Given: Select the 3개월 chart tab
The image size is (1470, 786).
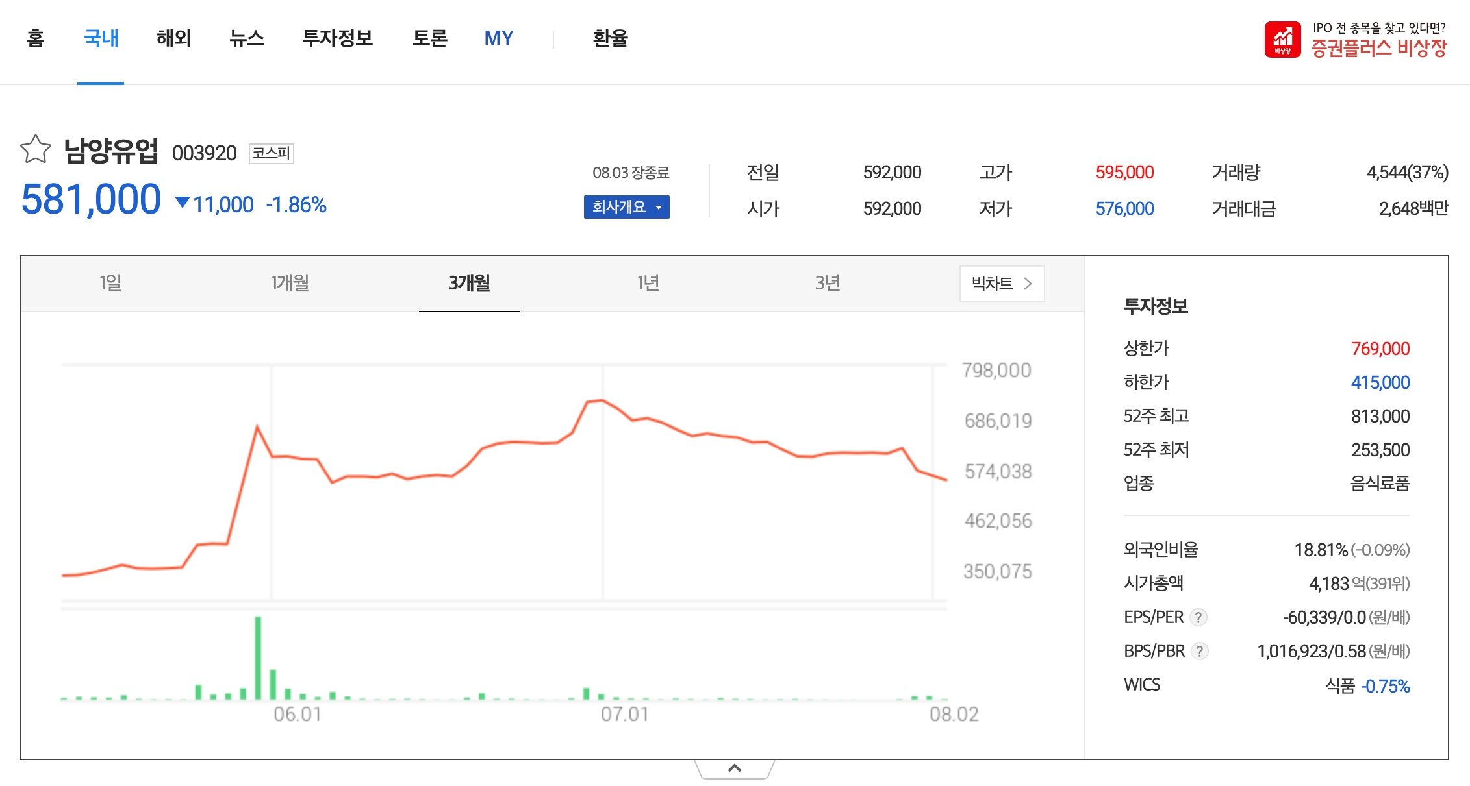Looking at the screenshot, I should (469, 283).
